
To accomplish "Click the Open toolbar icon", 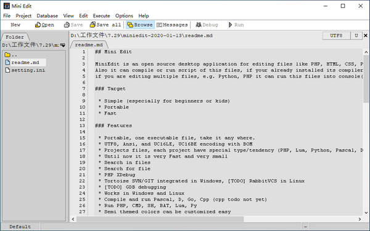I will (x=38, y=25).
